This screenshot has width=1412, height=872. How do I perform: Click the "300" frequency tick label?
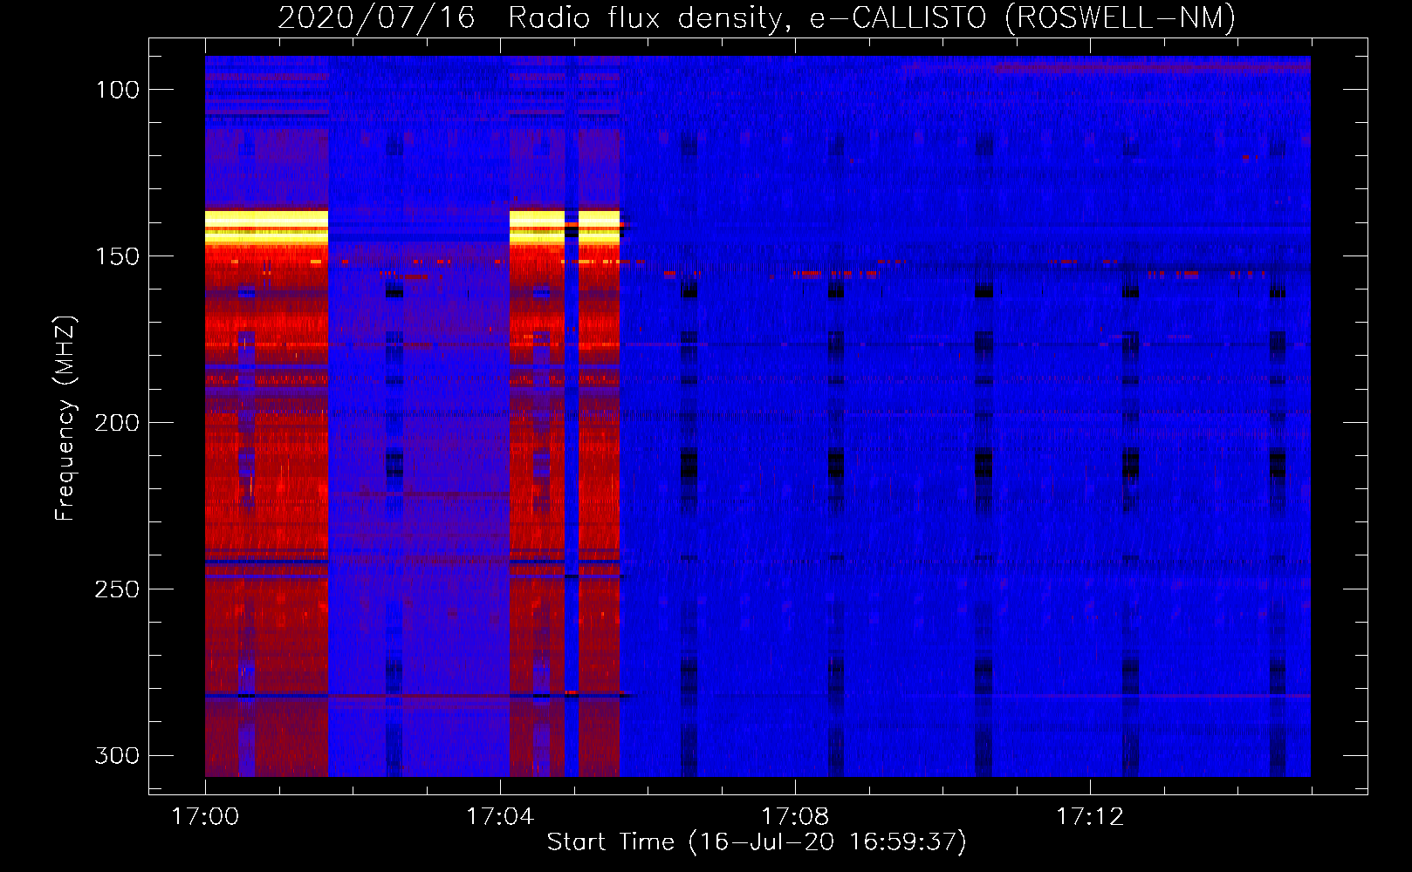point(117,755)
